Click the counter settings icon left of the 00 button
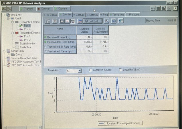This screenshot has height=129, width=182. click(48, 21)
